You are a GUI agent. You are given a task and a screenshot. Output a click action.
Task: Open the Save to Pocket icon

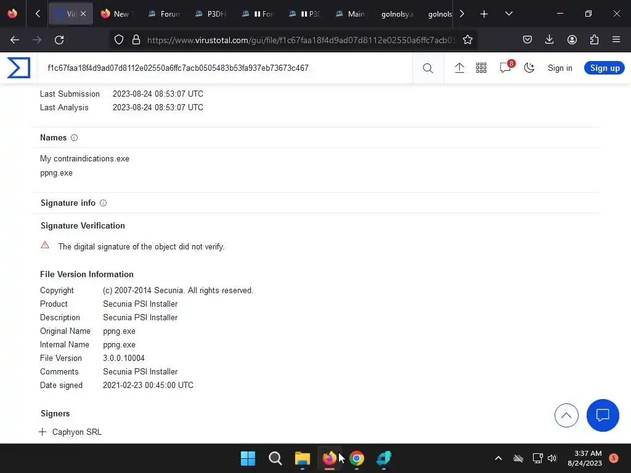coord(527,40)
